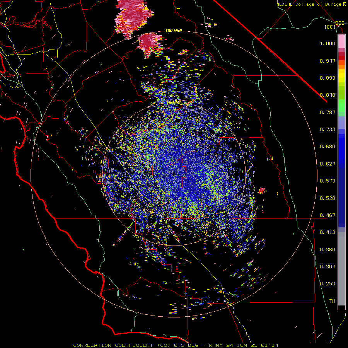Click the yellow segment of the color bar

click(x=341, y=76)
